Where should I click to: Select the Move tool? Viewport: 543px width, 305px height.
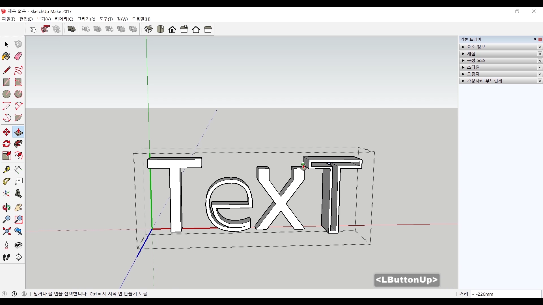point(6,132)
